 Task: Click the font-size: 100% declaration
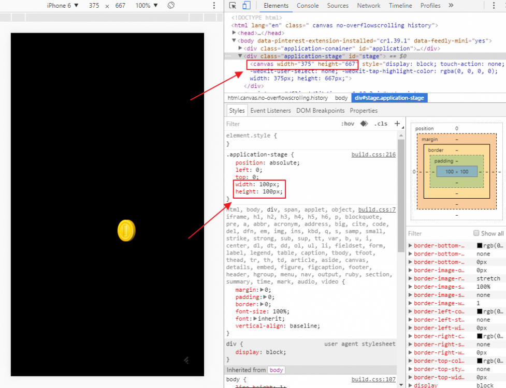click(x=262, y=311)
